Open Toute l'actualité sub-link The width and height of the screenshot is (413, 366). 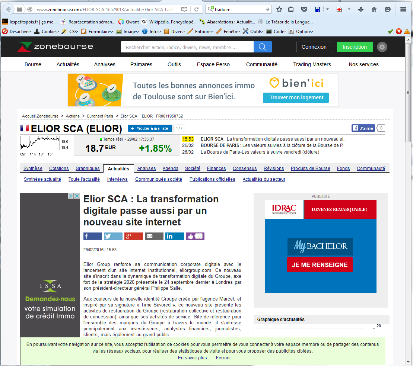[x=84, y=179]
